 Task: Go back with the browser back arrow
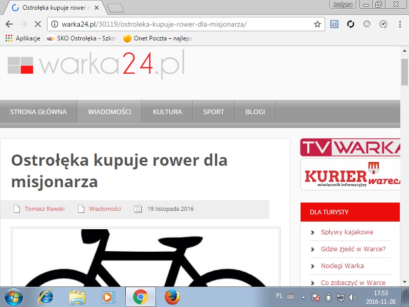(9, 24)
